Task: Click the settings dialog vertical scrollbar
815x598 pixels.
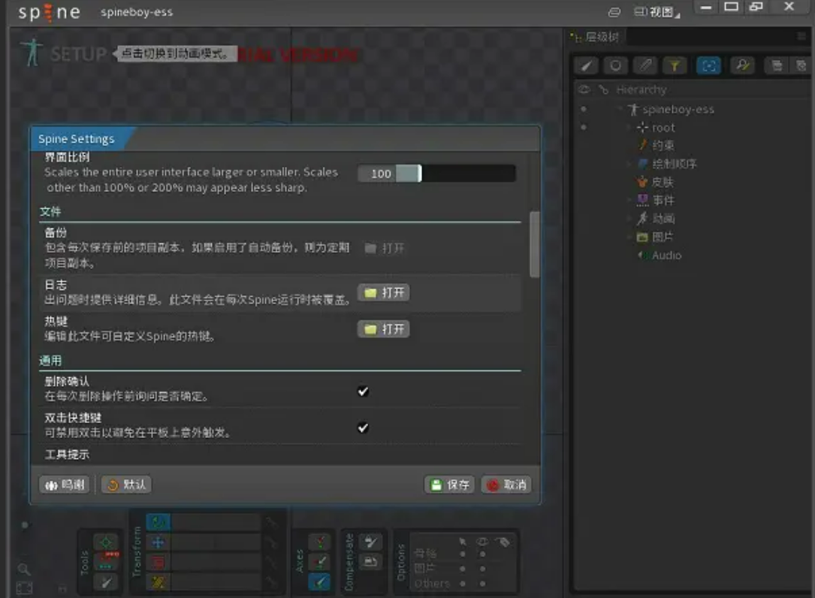Action: 534,244
